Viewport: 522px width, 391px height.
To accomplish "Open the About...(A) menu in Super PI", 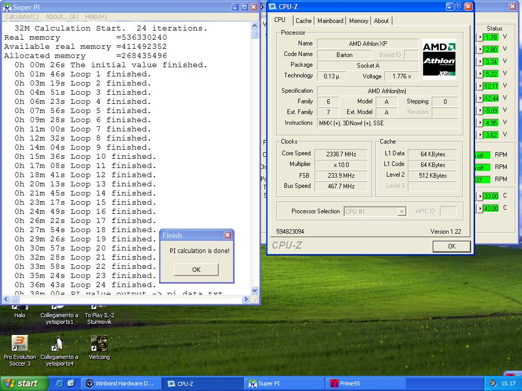I will (x=62, y=17).
